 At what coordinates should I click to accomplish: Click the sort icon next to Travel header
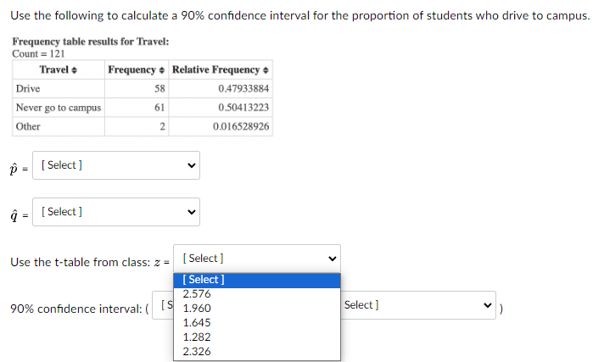click(72, 70)
